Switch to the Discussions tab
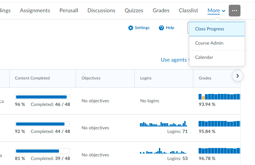The height and width of the screenshot is (165, 255). 101,11
